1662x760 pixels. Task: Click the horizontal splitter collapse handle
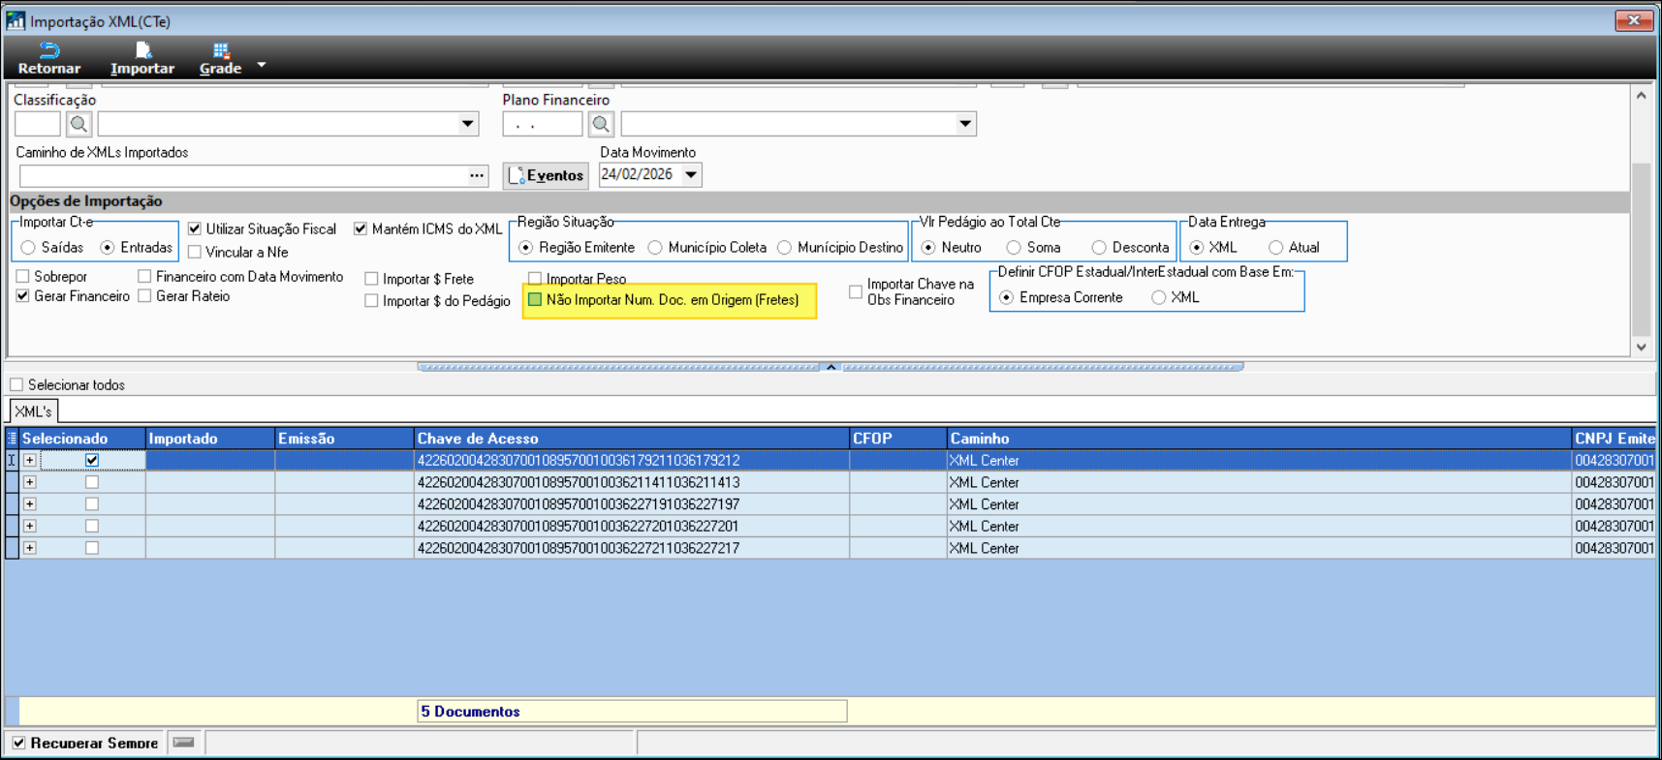pos(831,367)
